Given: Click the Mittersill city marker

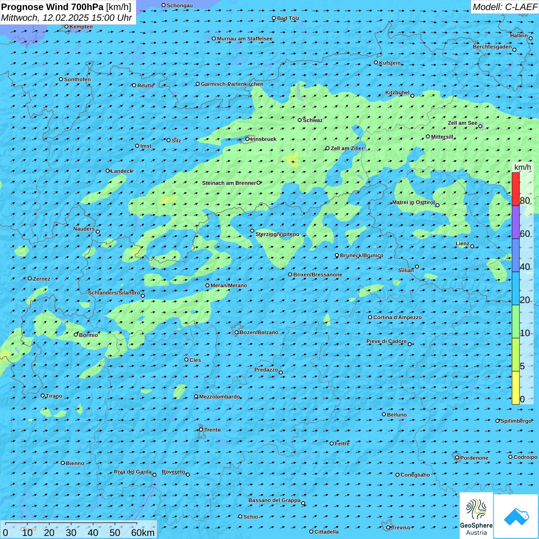Looking at the screenshot, I should [x=428, y=136].
